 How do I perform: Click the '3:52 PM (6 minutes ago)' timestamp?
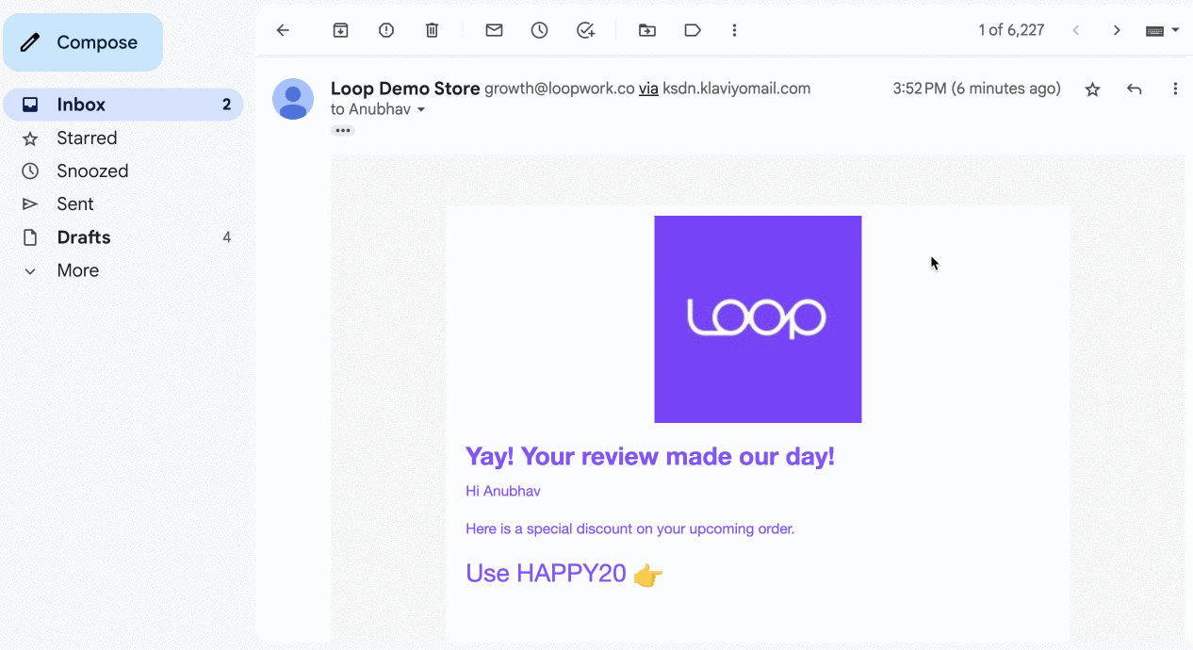(x=976, y=89)
